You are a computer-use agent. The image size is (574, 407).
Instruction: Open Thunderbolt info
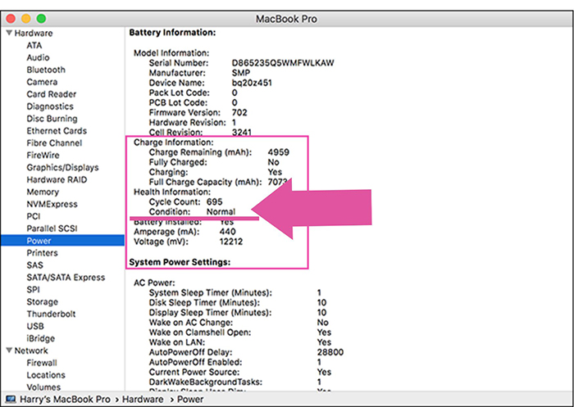(51, 314)
